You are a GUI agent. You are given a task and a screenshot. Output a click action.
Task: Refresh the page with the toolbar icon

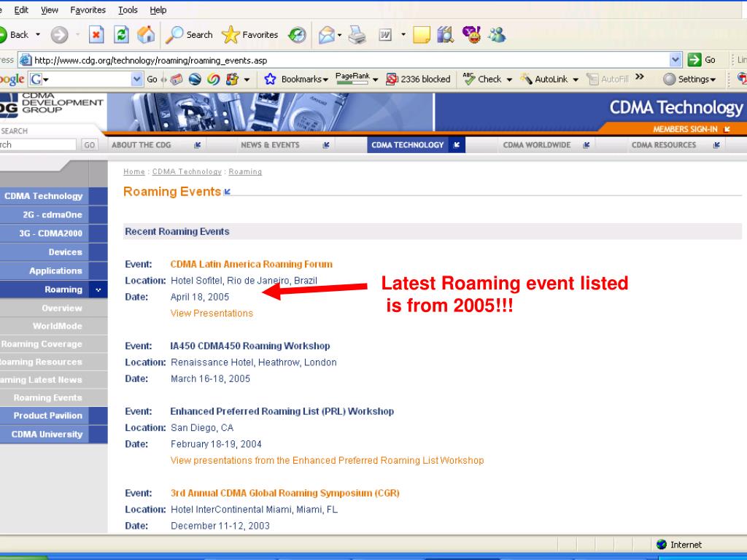click(x=121, y=35)
